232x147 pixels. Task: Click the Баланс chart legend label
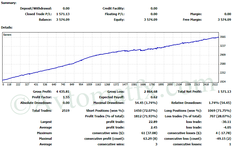pyautogui.click(x=8, y=35)
